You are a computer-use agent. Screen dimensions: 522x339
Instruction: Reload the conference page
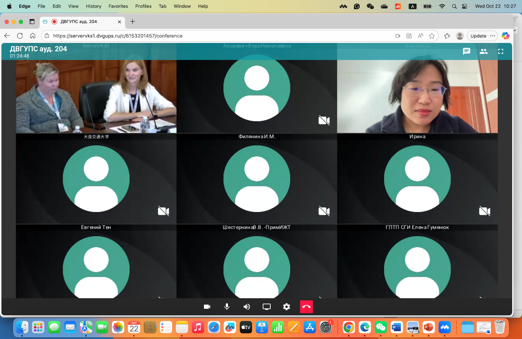(x=20, y=36)
